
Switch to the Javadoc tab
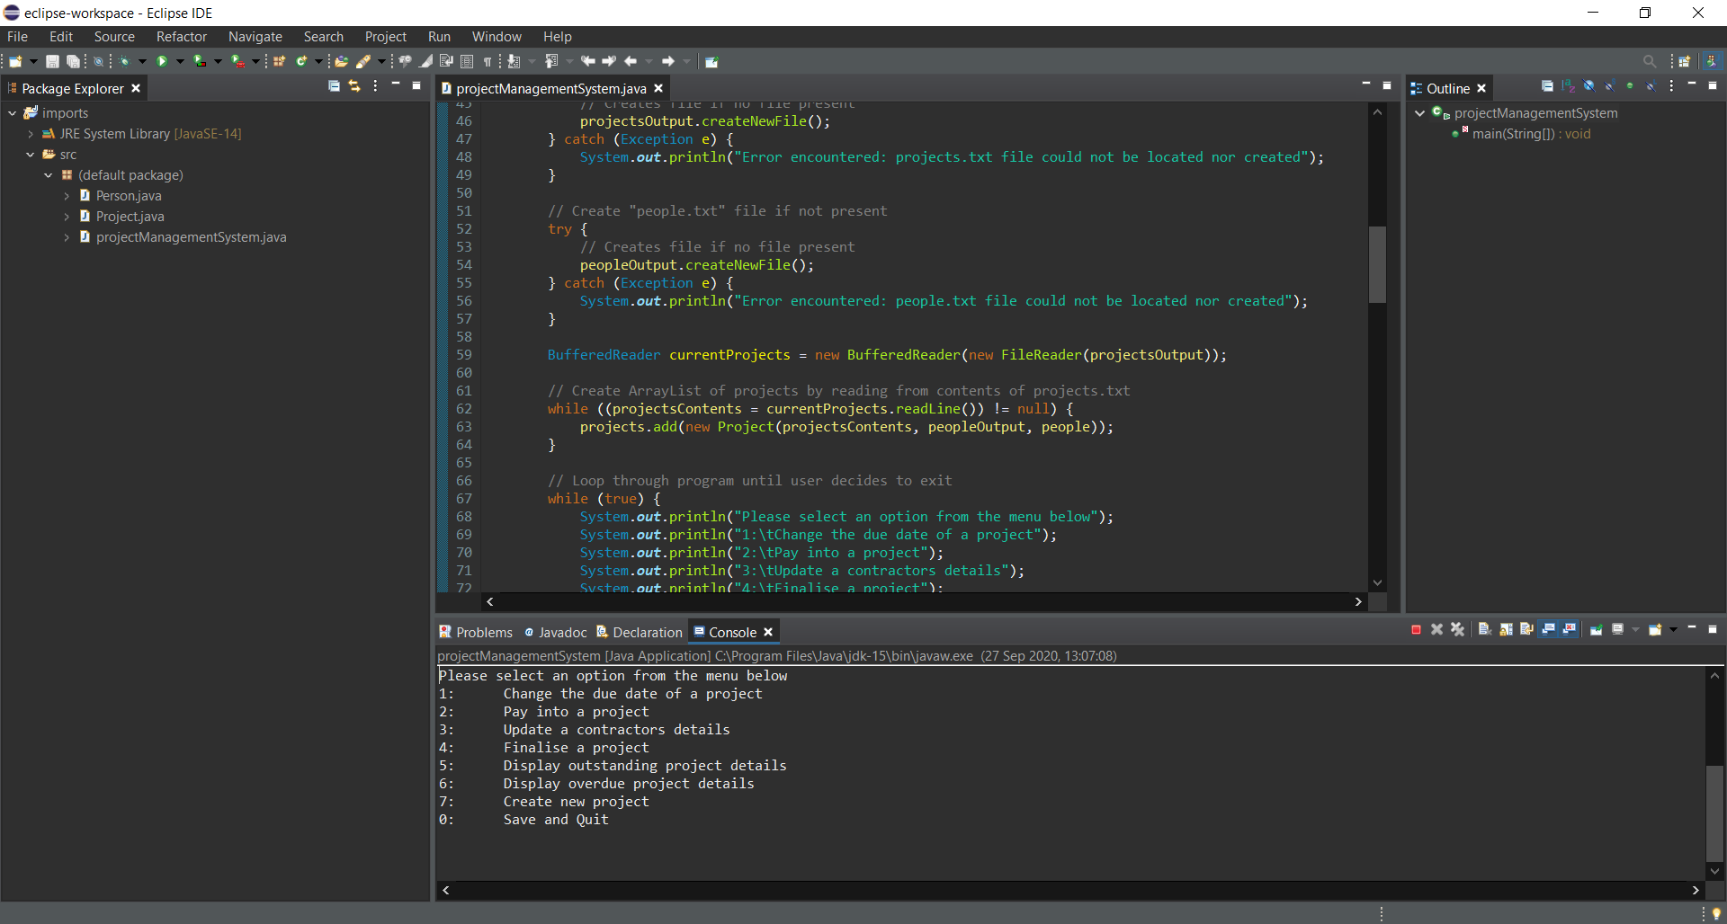[556, 632]
